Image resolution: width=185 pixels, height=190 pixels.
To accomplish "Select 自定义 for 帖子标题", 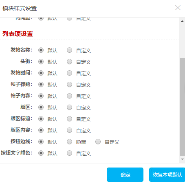I will point(69,85).
